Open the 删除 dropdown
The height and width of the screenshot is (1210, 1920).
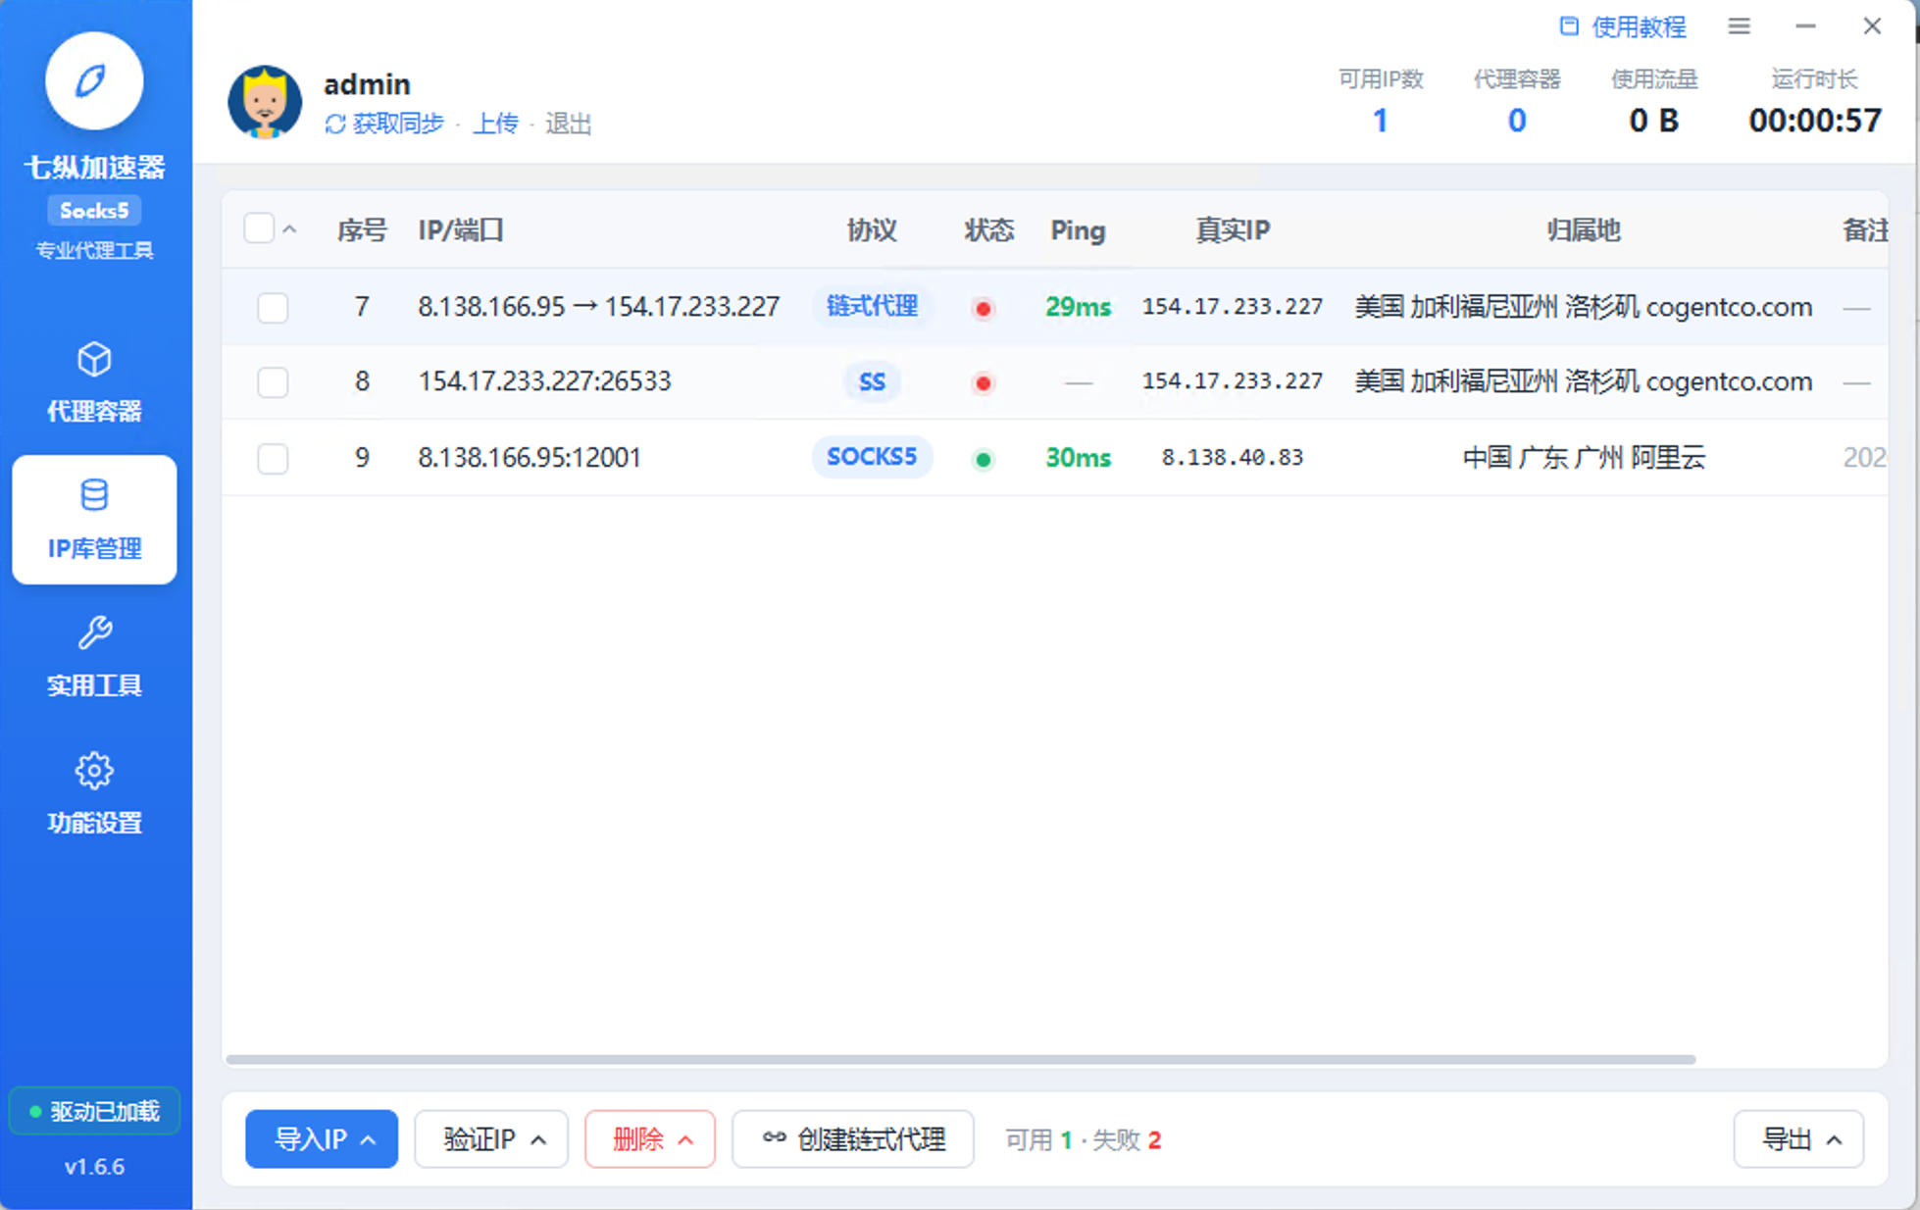[650, 1138]
